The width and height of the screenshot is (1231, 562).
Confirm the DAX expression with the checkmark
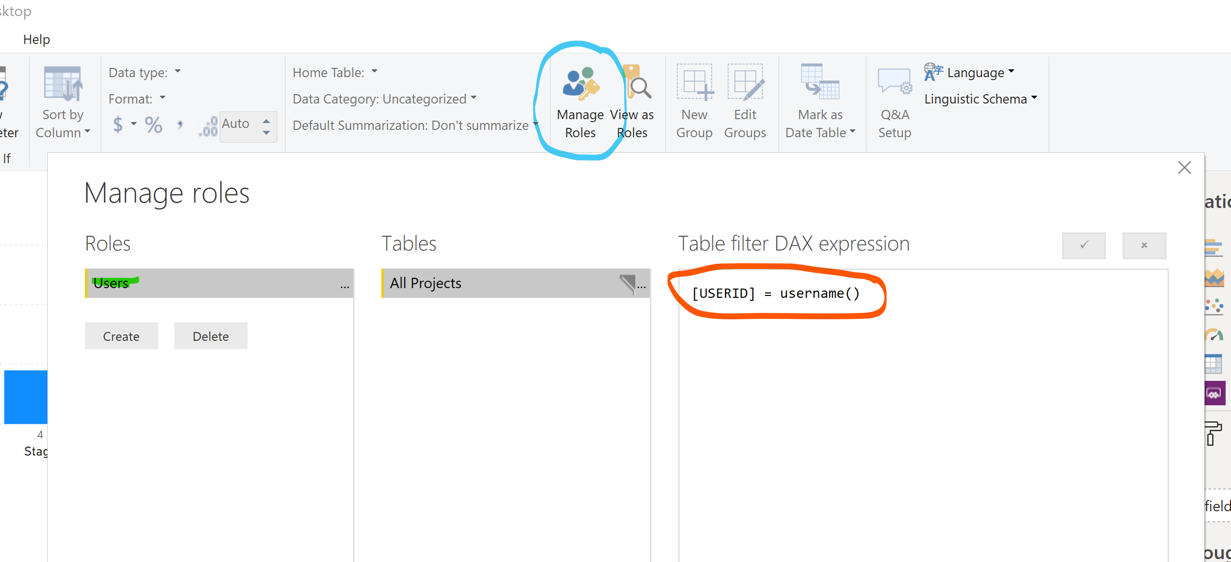tap(1084, 245)
